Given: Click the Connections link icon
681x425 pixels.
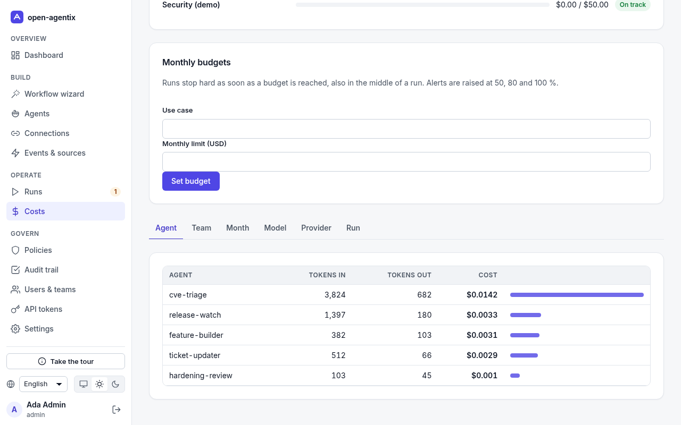Looking at the screenshot, I should point(15,133).
